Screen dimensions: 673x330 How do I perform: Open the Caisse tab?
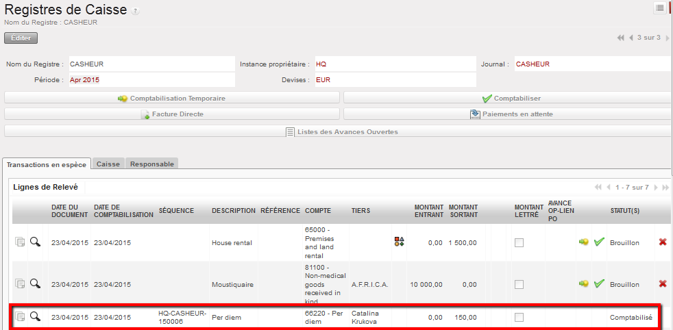108,164
